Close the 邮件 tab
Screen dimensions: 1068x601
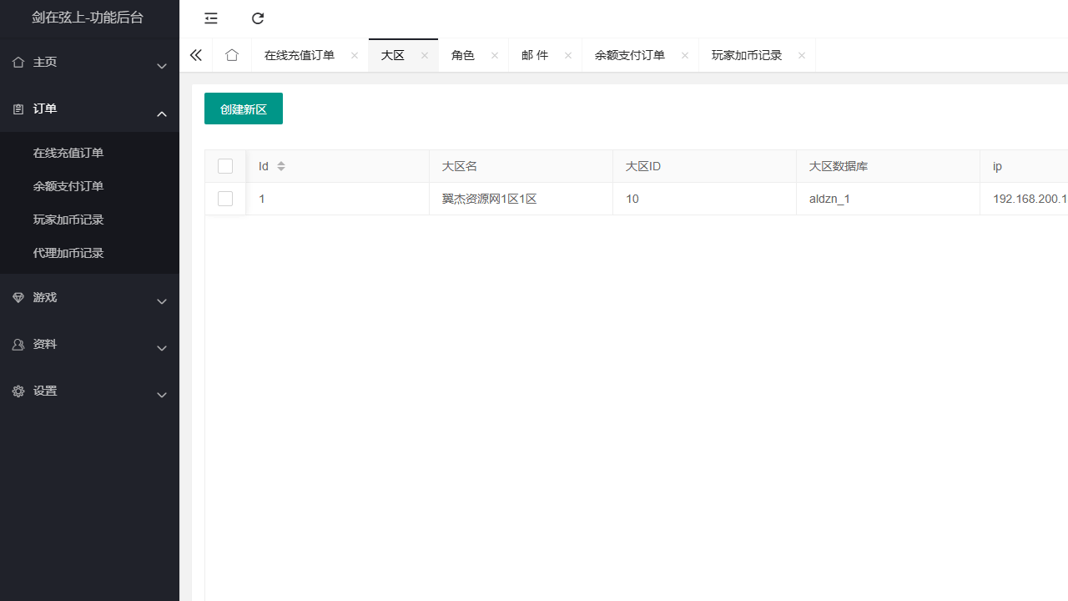click(568, 55)
